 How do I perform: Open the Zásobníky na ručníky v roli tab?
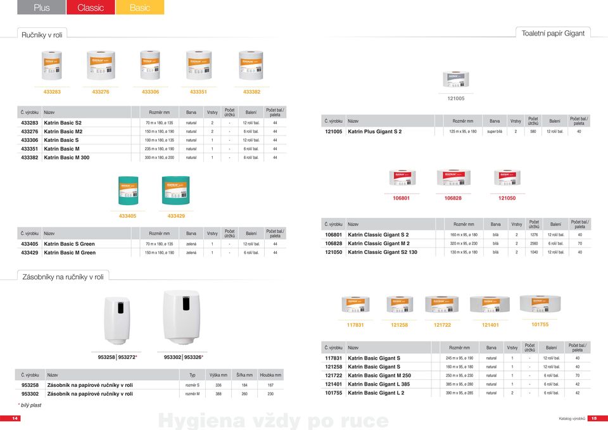pyautogui.click(x=63, y=277)
